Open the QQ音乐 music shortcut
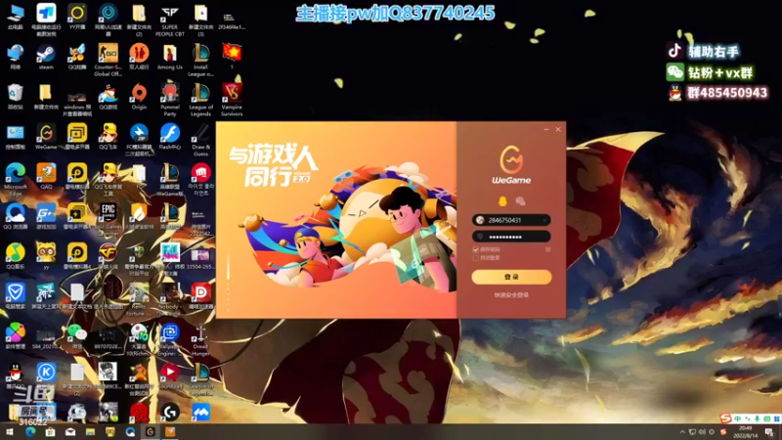 click(15, 256)
